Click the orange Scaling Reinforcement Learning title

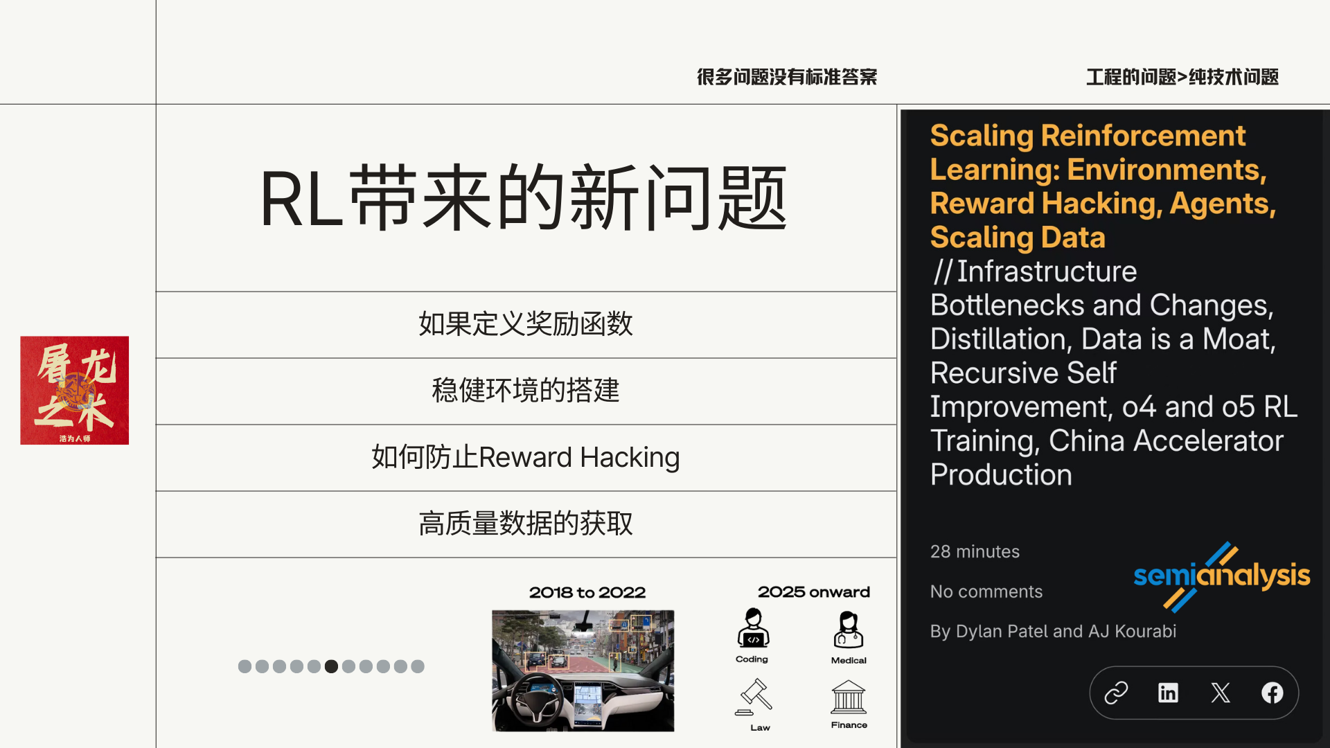1103,186
